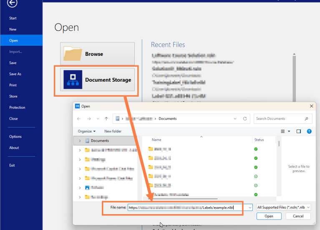The height and width of the screenshot is (230, 320).
Task: Click the dialog Open button
Action: click(269, 216)
